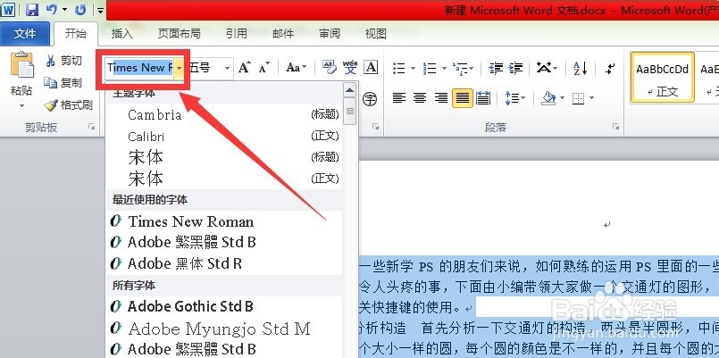Screen dimensions: 719x358
Task: Open the Aa Change Case menu
Action: 296,68
